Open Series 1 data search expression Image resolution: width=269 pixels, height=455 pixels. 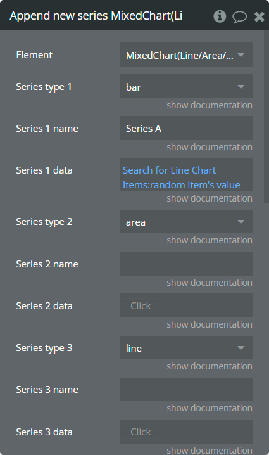(182, 177)
